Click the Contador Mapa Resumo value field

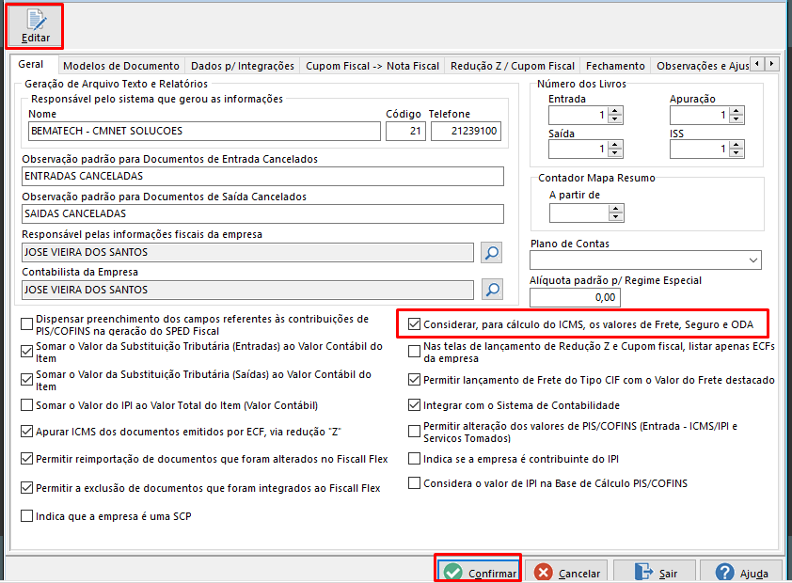(x=578, y=213)
